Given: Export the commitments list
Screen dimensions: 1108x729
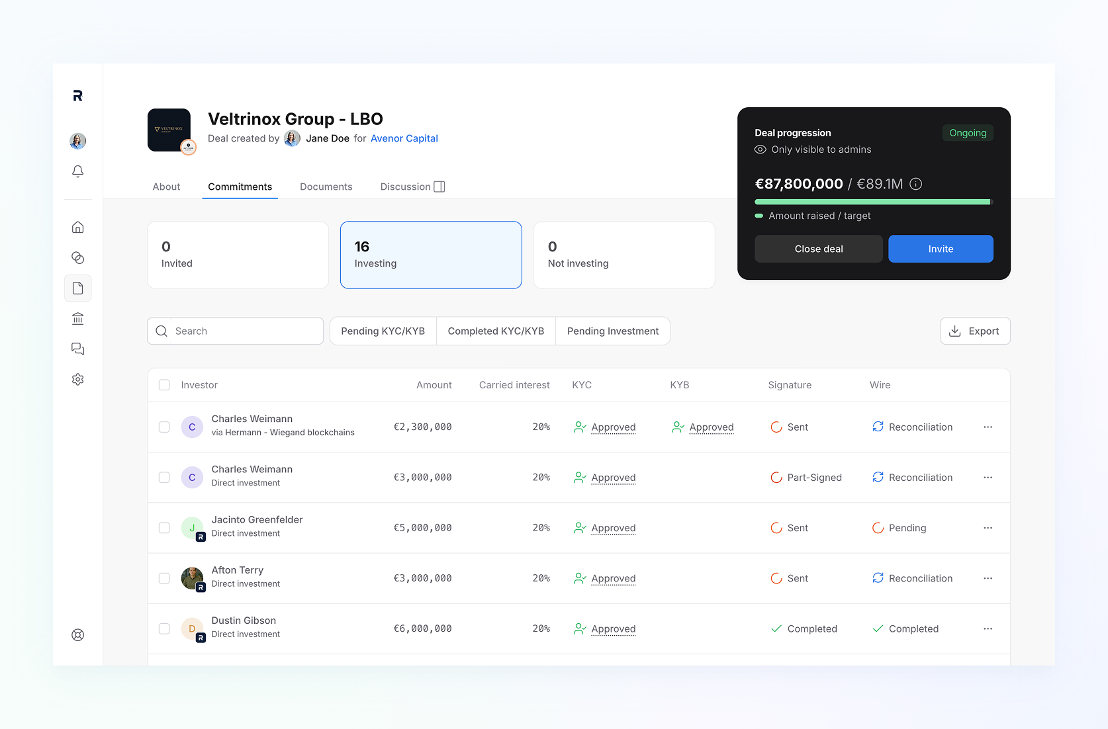Looking at the screenshot, I should coord(975,331).
